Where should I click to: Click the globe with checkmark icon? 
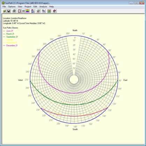click(38, 11)
